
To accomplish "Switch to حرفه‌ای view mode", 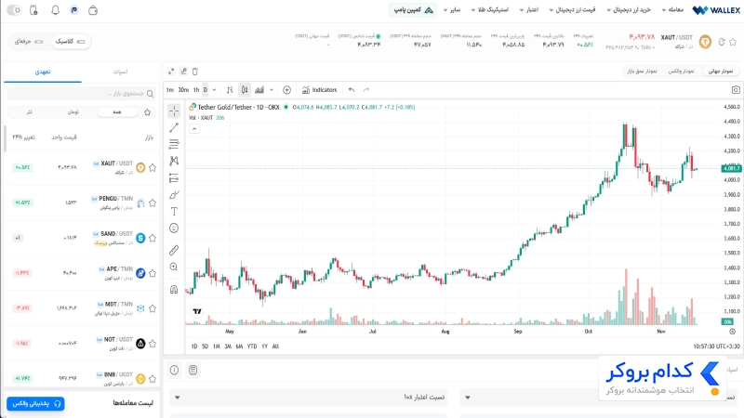I will [x=29, y=42].
